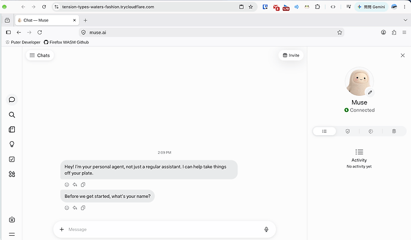
Task: Click the download icon in left sidebar
Action: click(12, 220)
